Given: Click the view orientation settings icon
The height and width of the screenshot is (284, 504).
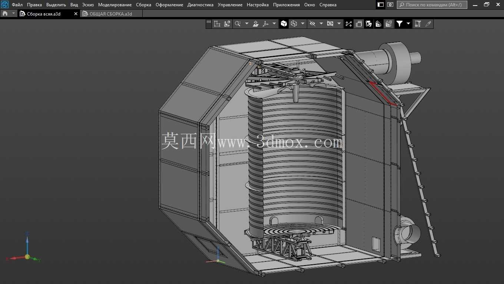Looking at the screenshot, I should (x=227, y=24).
